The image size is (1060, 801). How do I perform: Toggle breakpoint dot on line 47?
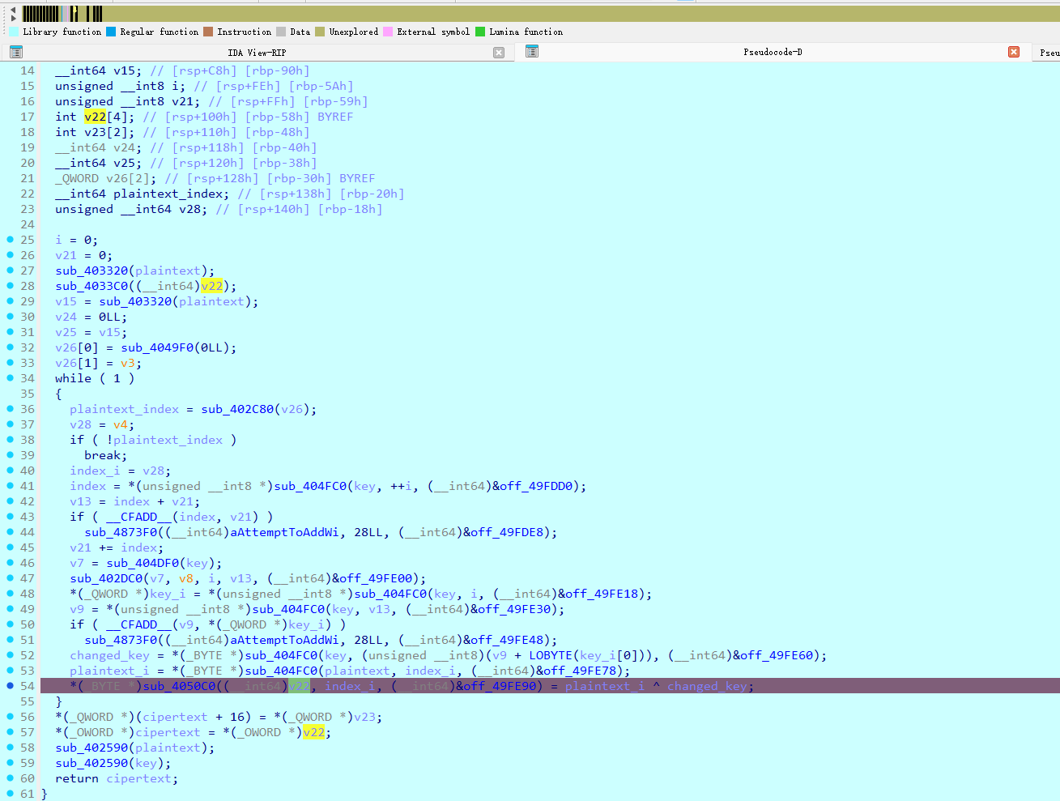10,578
